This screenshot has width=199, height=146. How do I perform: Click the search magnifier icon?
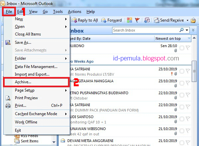click(182, 30)
